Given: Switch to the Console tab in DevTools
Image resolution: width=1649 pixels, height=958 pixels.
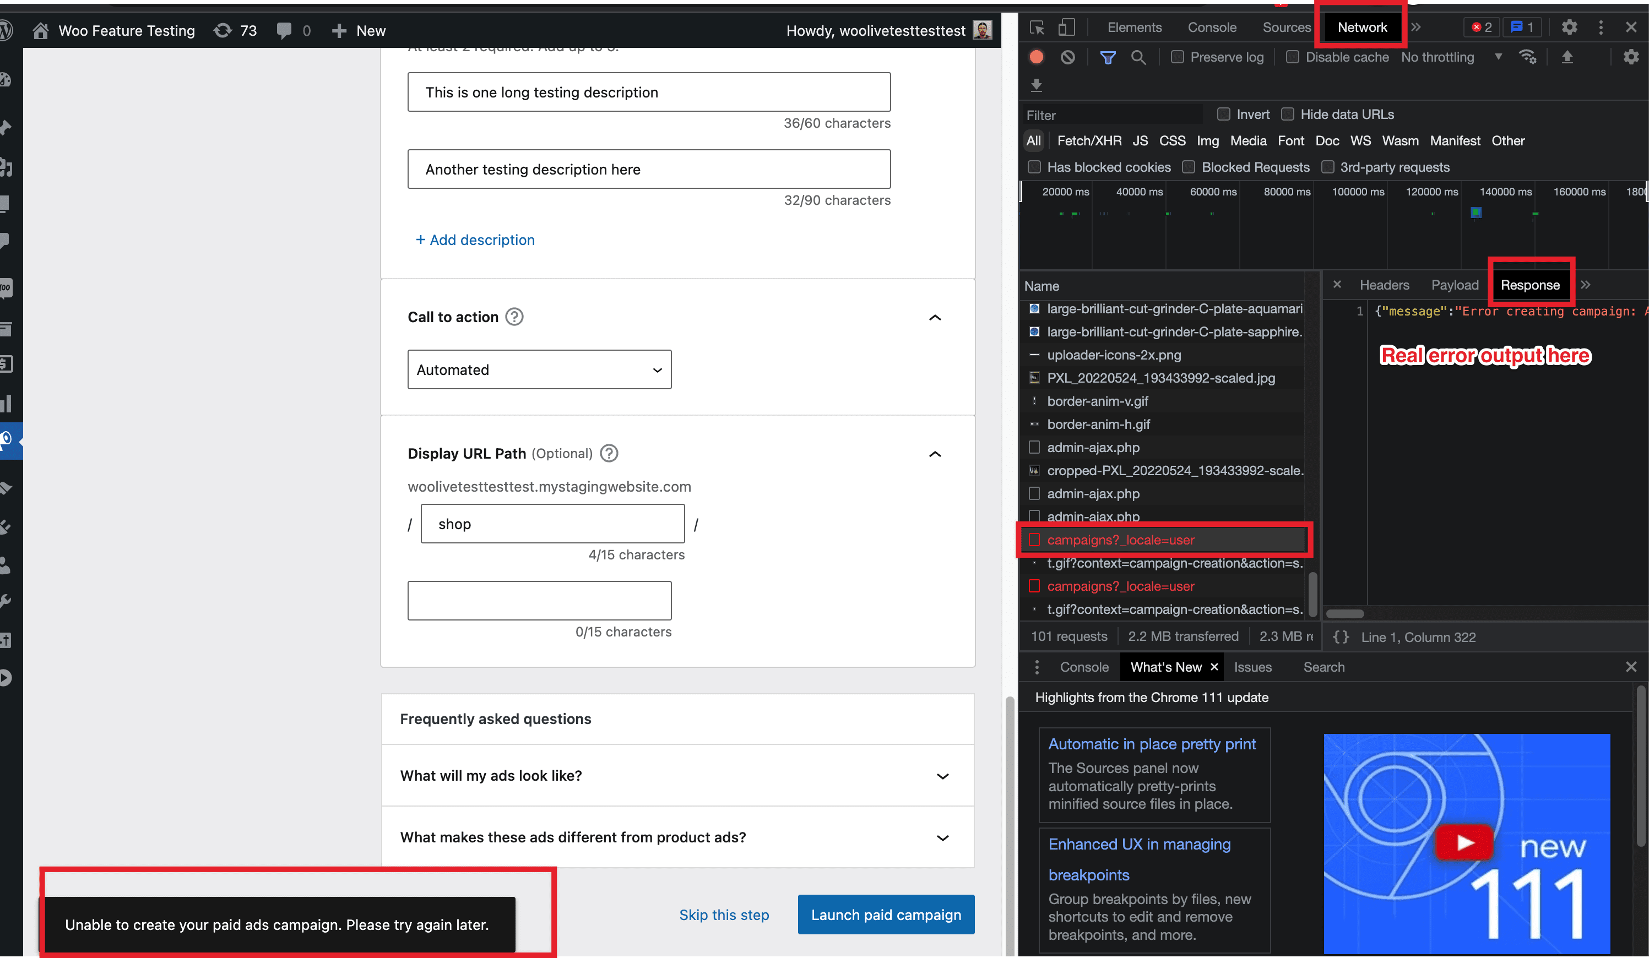Looking at the screenshot, I should 1211,27.
